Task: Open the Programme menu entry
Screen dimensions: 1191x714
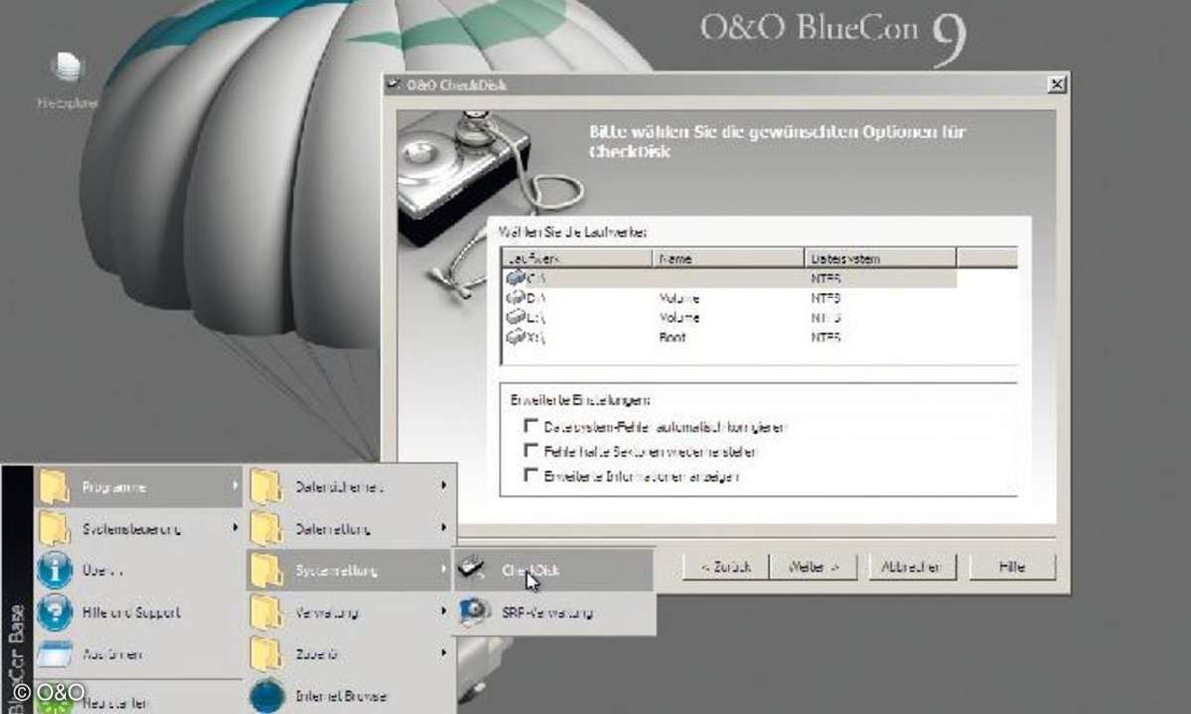Action: click(x=139, y=487)
